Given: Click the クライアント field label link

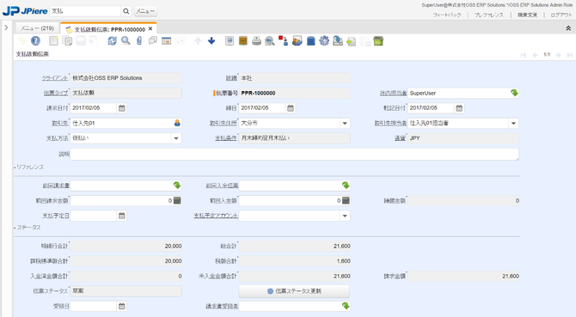Looking at the screenshot, I should click(55, 78).
